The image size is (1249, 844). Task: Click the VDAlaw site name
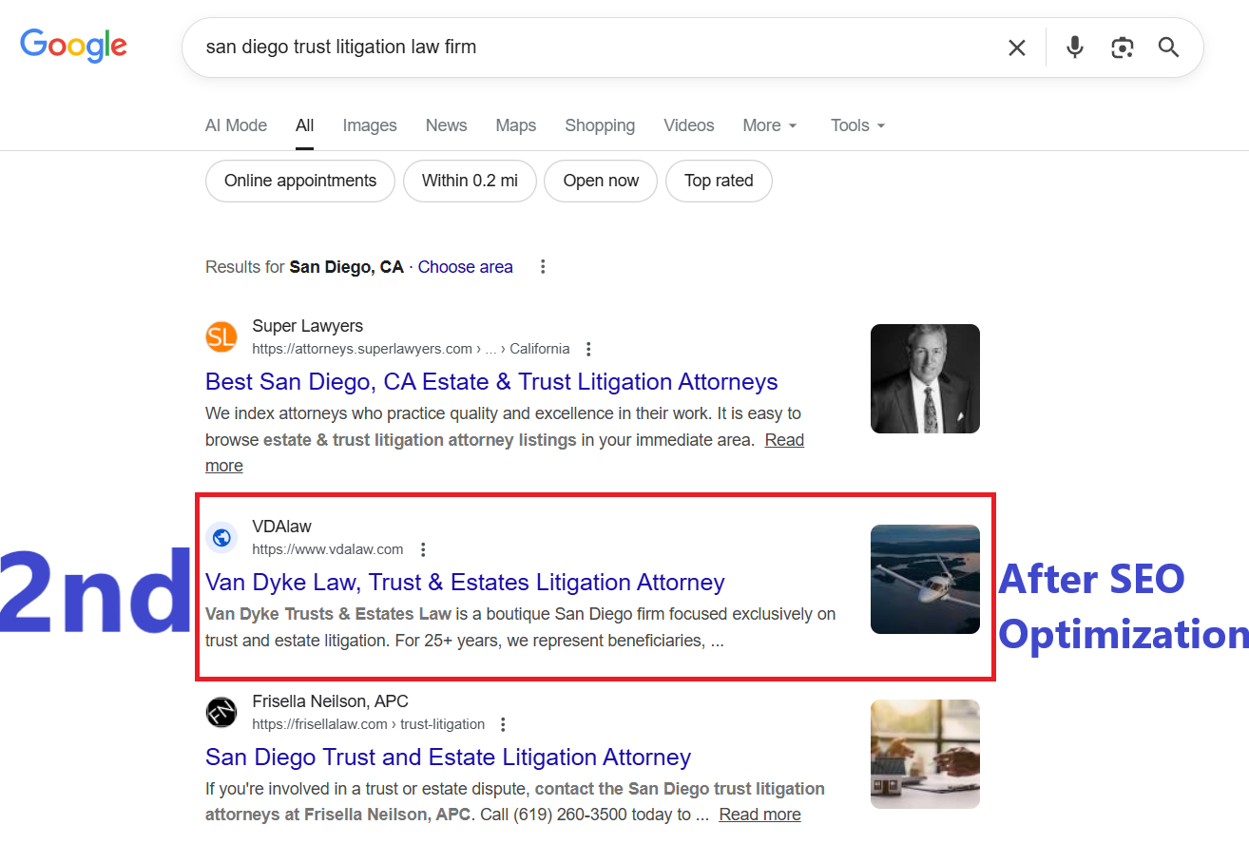[281, 527]
